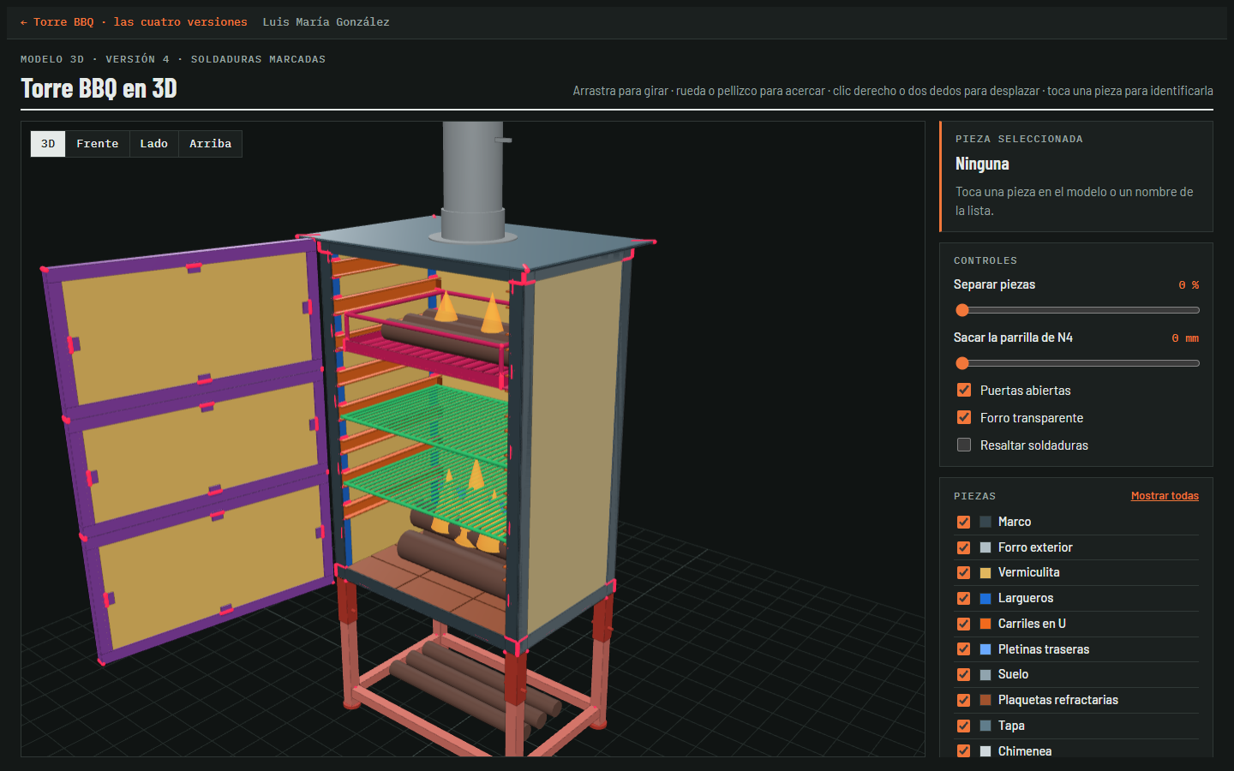The width and height of the screenshot is (1234, 771).
Task: Toggle visibility checkbox for Carriles en U
Action: coord(963,624)
